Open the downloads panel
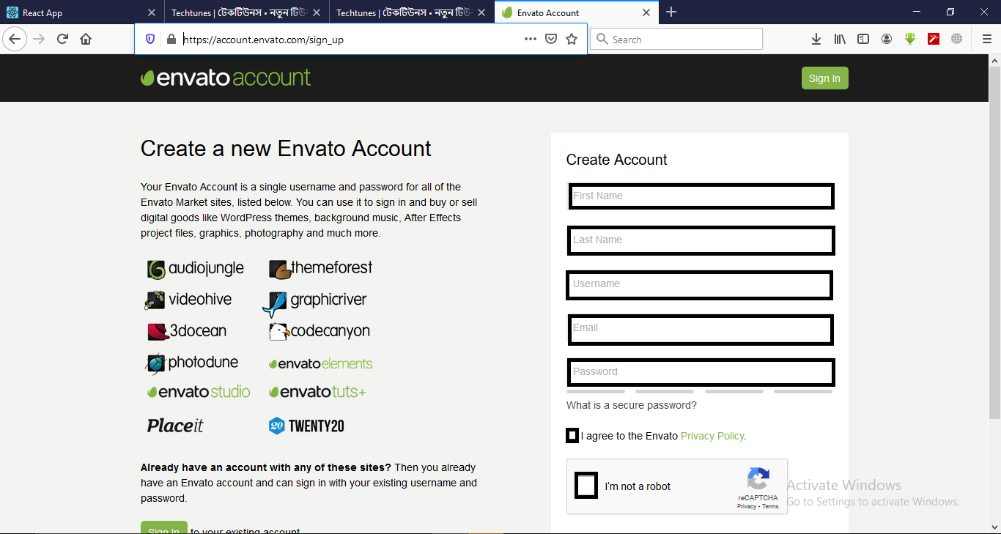Image resolution: width=1001 pixels, height=534 pixels. coord(816,40)
